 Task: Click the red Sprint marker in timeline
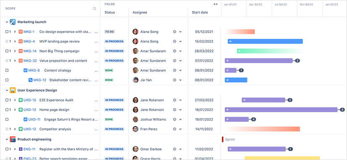click(223, 139)
